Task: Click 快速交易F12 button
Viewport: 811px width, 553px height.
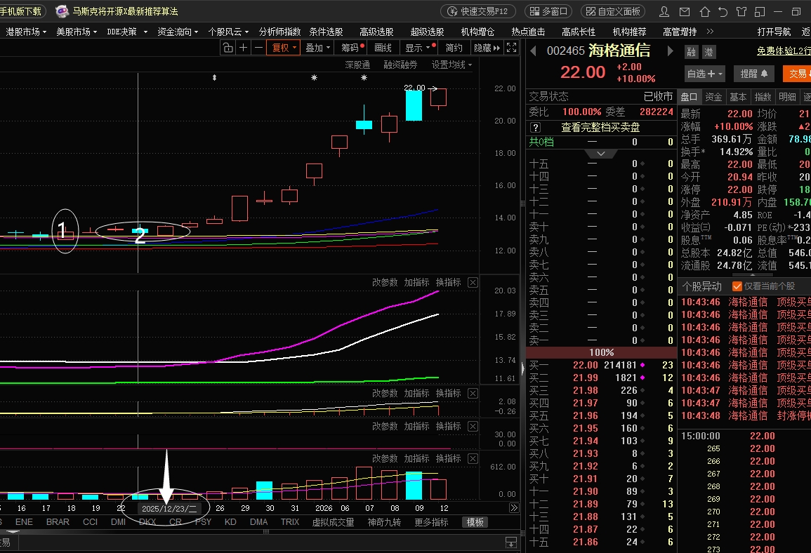Action: point(478,11)
